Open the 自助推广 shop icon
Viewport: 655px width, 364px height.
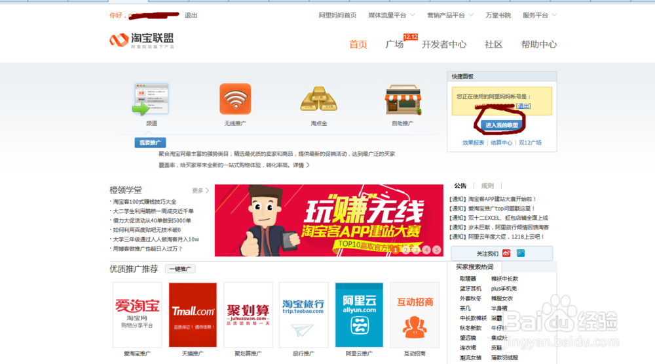[x=403, y=99]
